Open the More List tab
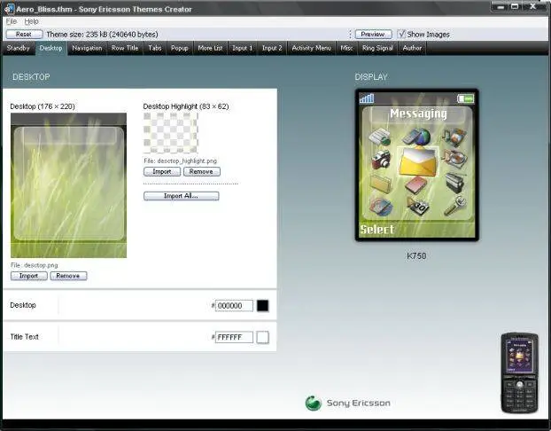551x431 pixels. point(210,48)
